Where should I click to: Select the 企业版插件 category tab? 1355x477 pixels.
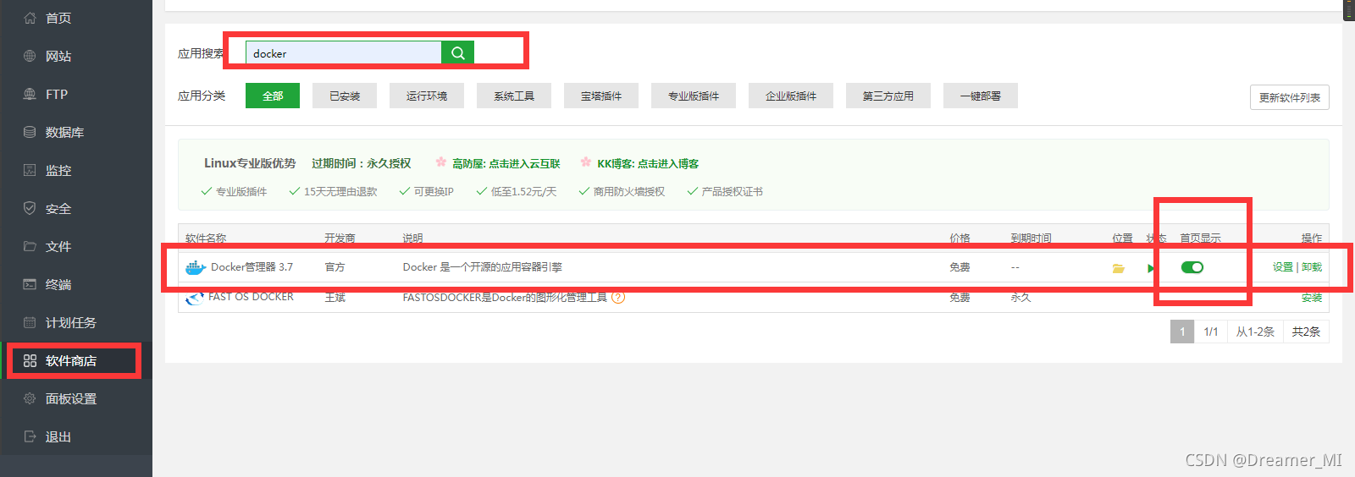791,96
